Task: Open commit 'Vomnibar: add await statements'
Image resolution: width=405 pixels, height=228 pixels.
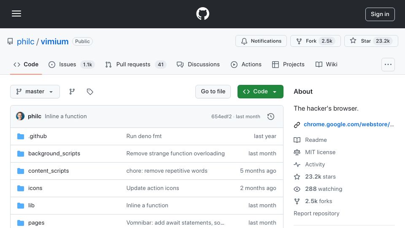Action: [x=175, y=223]
